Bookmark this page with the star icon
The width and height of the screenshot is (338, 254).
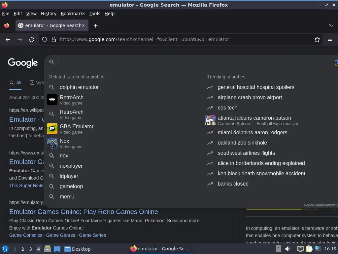317,39
